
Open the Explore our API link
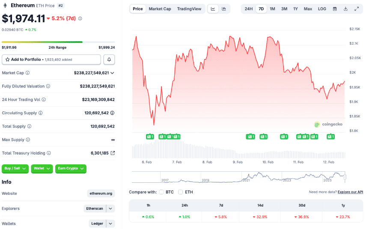click(x=350, y=192)
